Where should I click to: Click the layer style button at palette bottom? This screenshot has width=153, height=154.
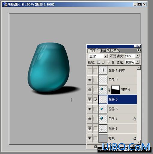click(x=95, y=146)
